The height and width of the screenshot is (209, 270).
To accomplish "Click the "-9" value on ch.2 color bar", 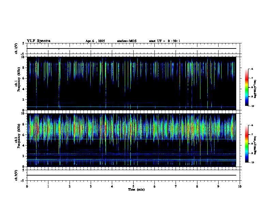I will [252, 153].
